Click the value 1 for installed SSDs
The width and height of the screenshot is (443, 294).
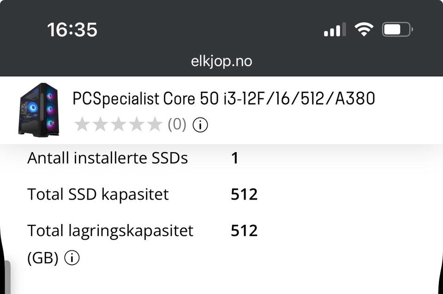(235, 158)
